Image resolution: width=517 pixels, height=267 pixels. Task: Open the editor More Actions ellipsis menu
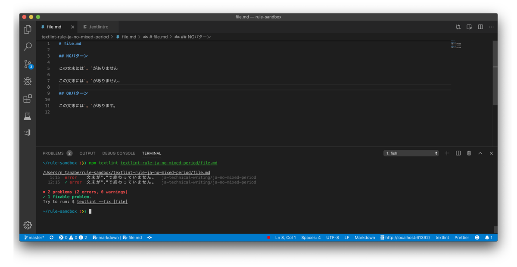[x=491, y=27]
